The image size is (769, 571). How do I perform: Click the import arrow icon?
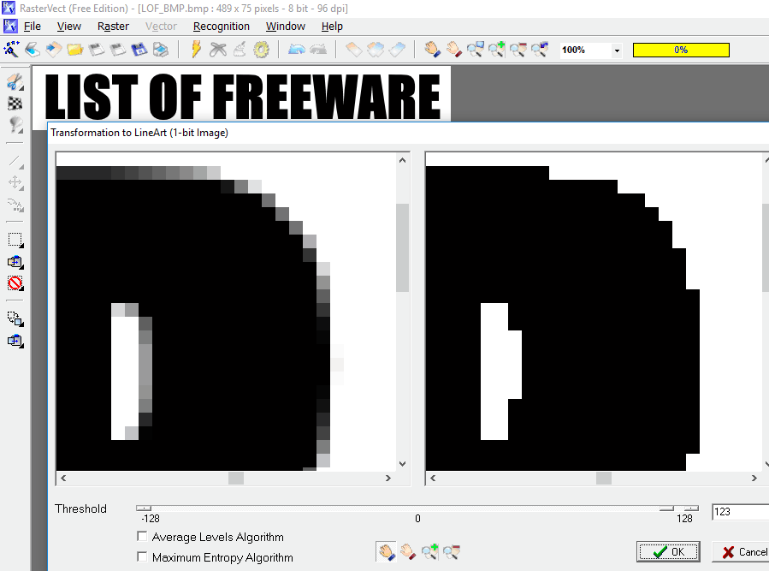pos(53,49)
